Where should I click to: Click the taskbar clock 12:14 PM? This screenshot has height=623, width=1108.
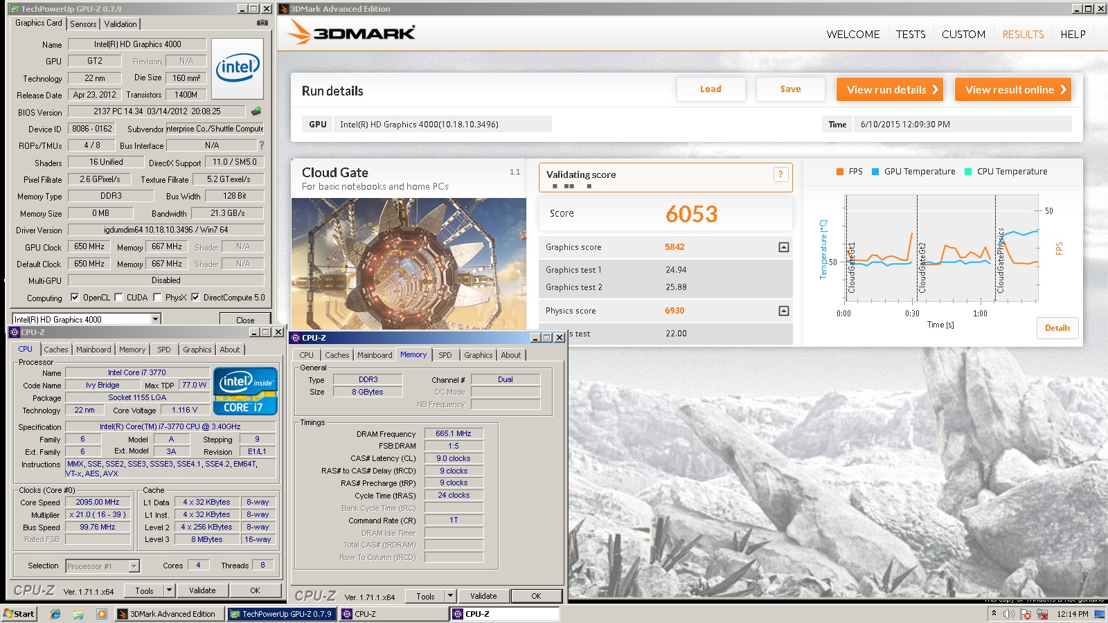tap(1073, 614)
